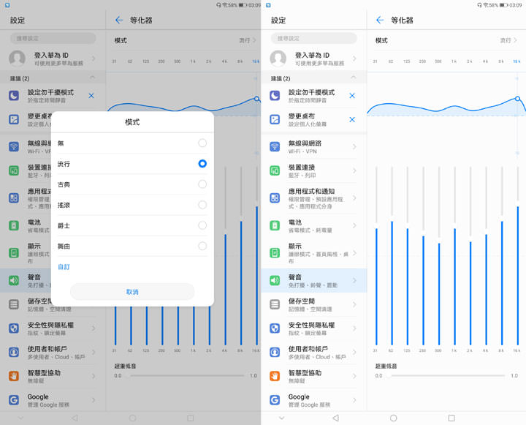This screenshot has width=526, height=425.
Task: Collapse the 建議 (2) section in right screen
Action: tap(353, 78)
